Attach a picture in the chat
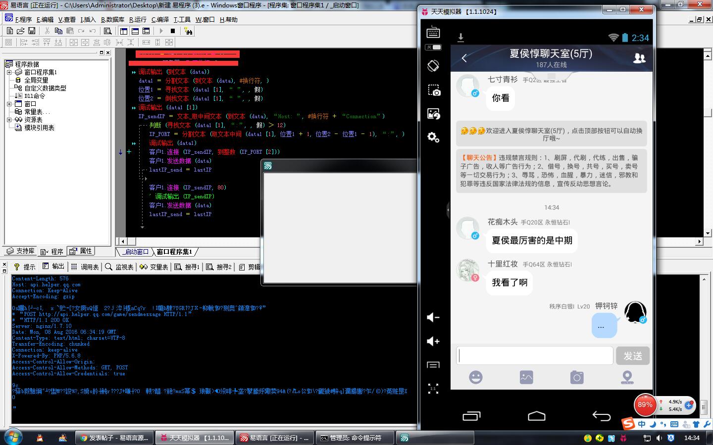The image size is (713, 445). pyautogui.click(x=526, y=377)
